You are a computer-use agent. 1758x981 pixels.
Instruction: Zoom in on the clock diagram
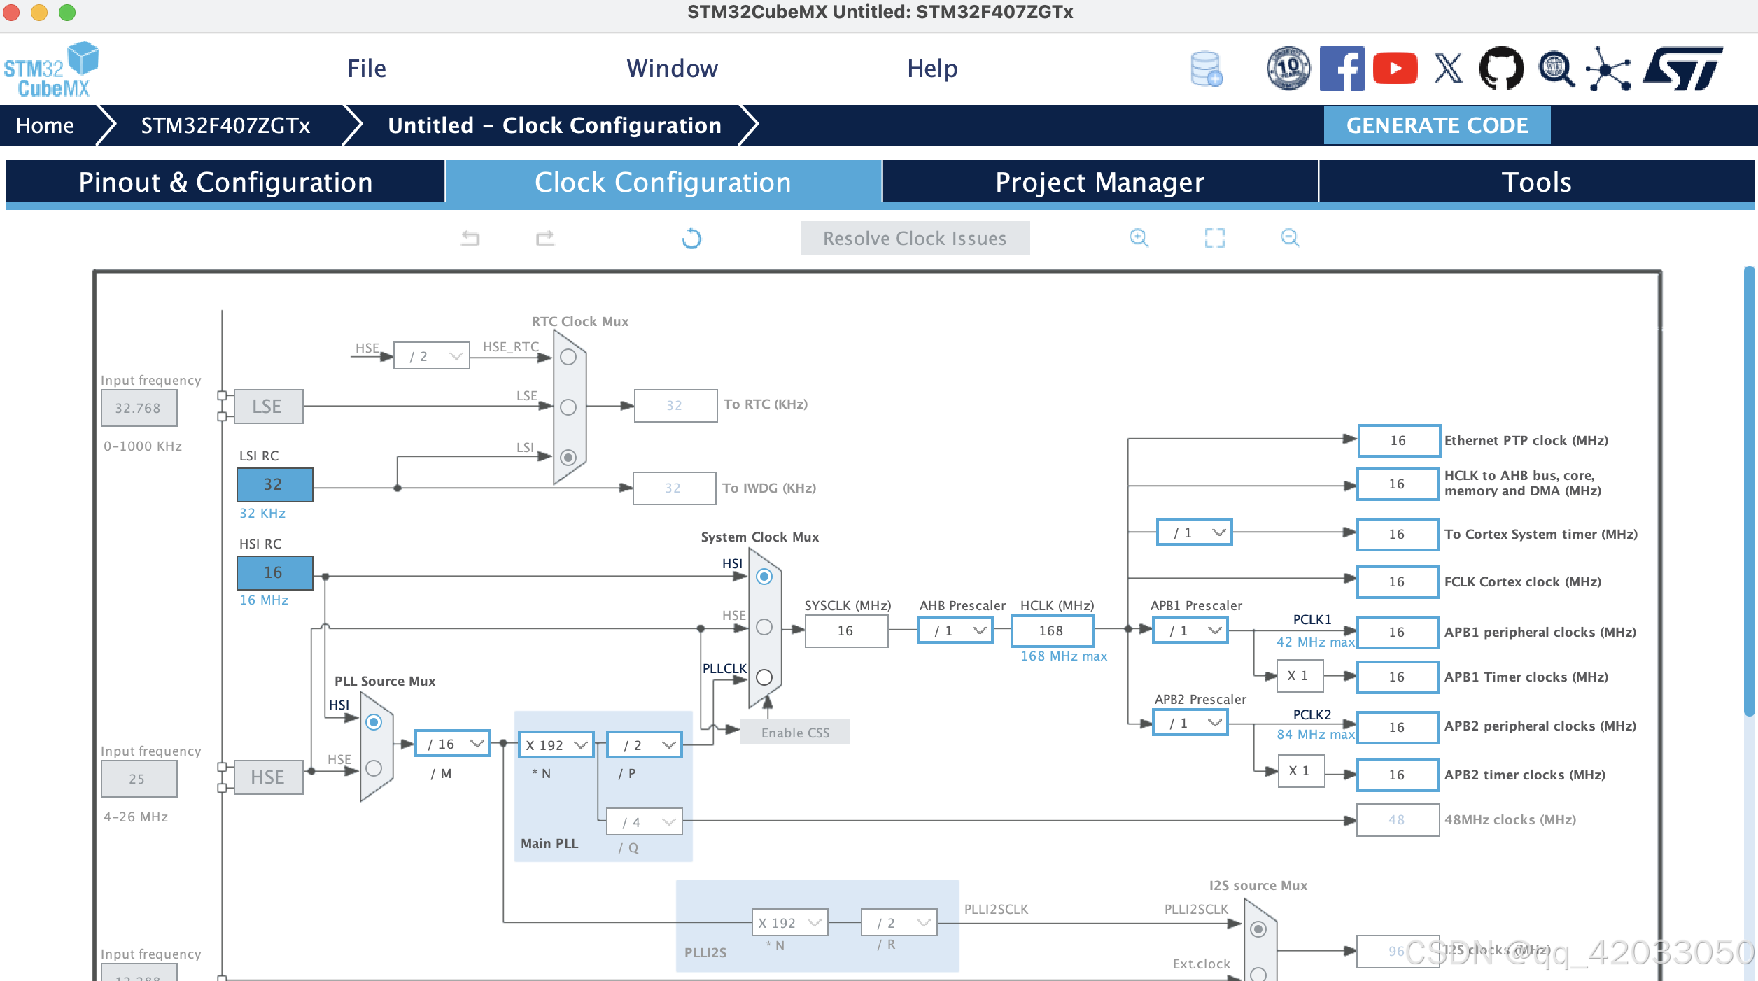[1139, 238]
